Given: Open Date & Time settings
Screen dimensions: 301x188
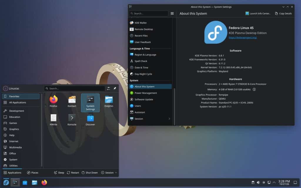Looking at the screenshot, I should pyautogui.click(x=150, y=68).
